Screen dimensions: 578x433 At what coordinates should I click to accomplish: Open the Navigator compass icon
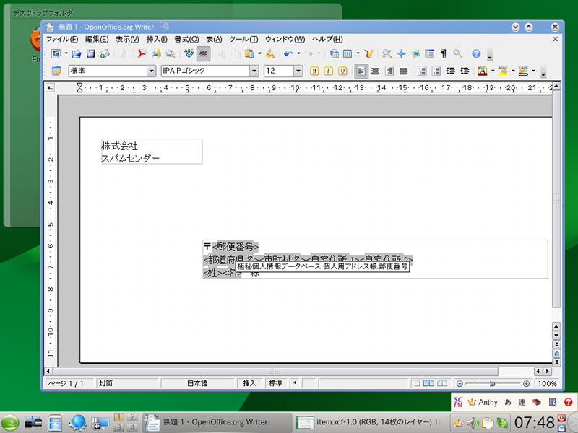tap(401, 53)
